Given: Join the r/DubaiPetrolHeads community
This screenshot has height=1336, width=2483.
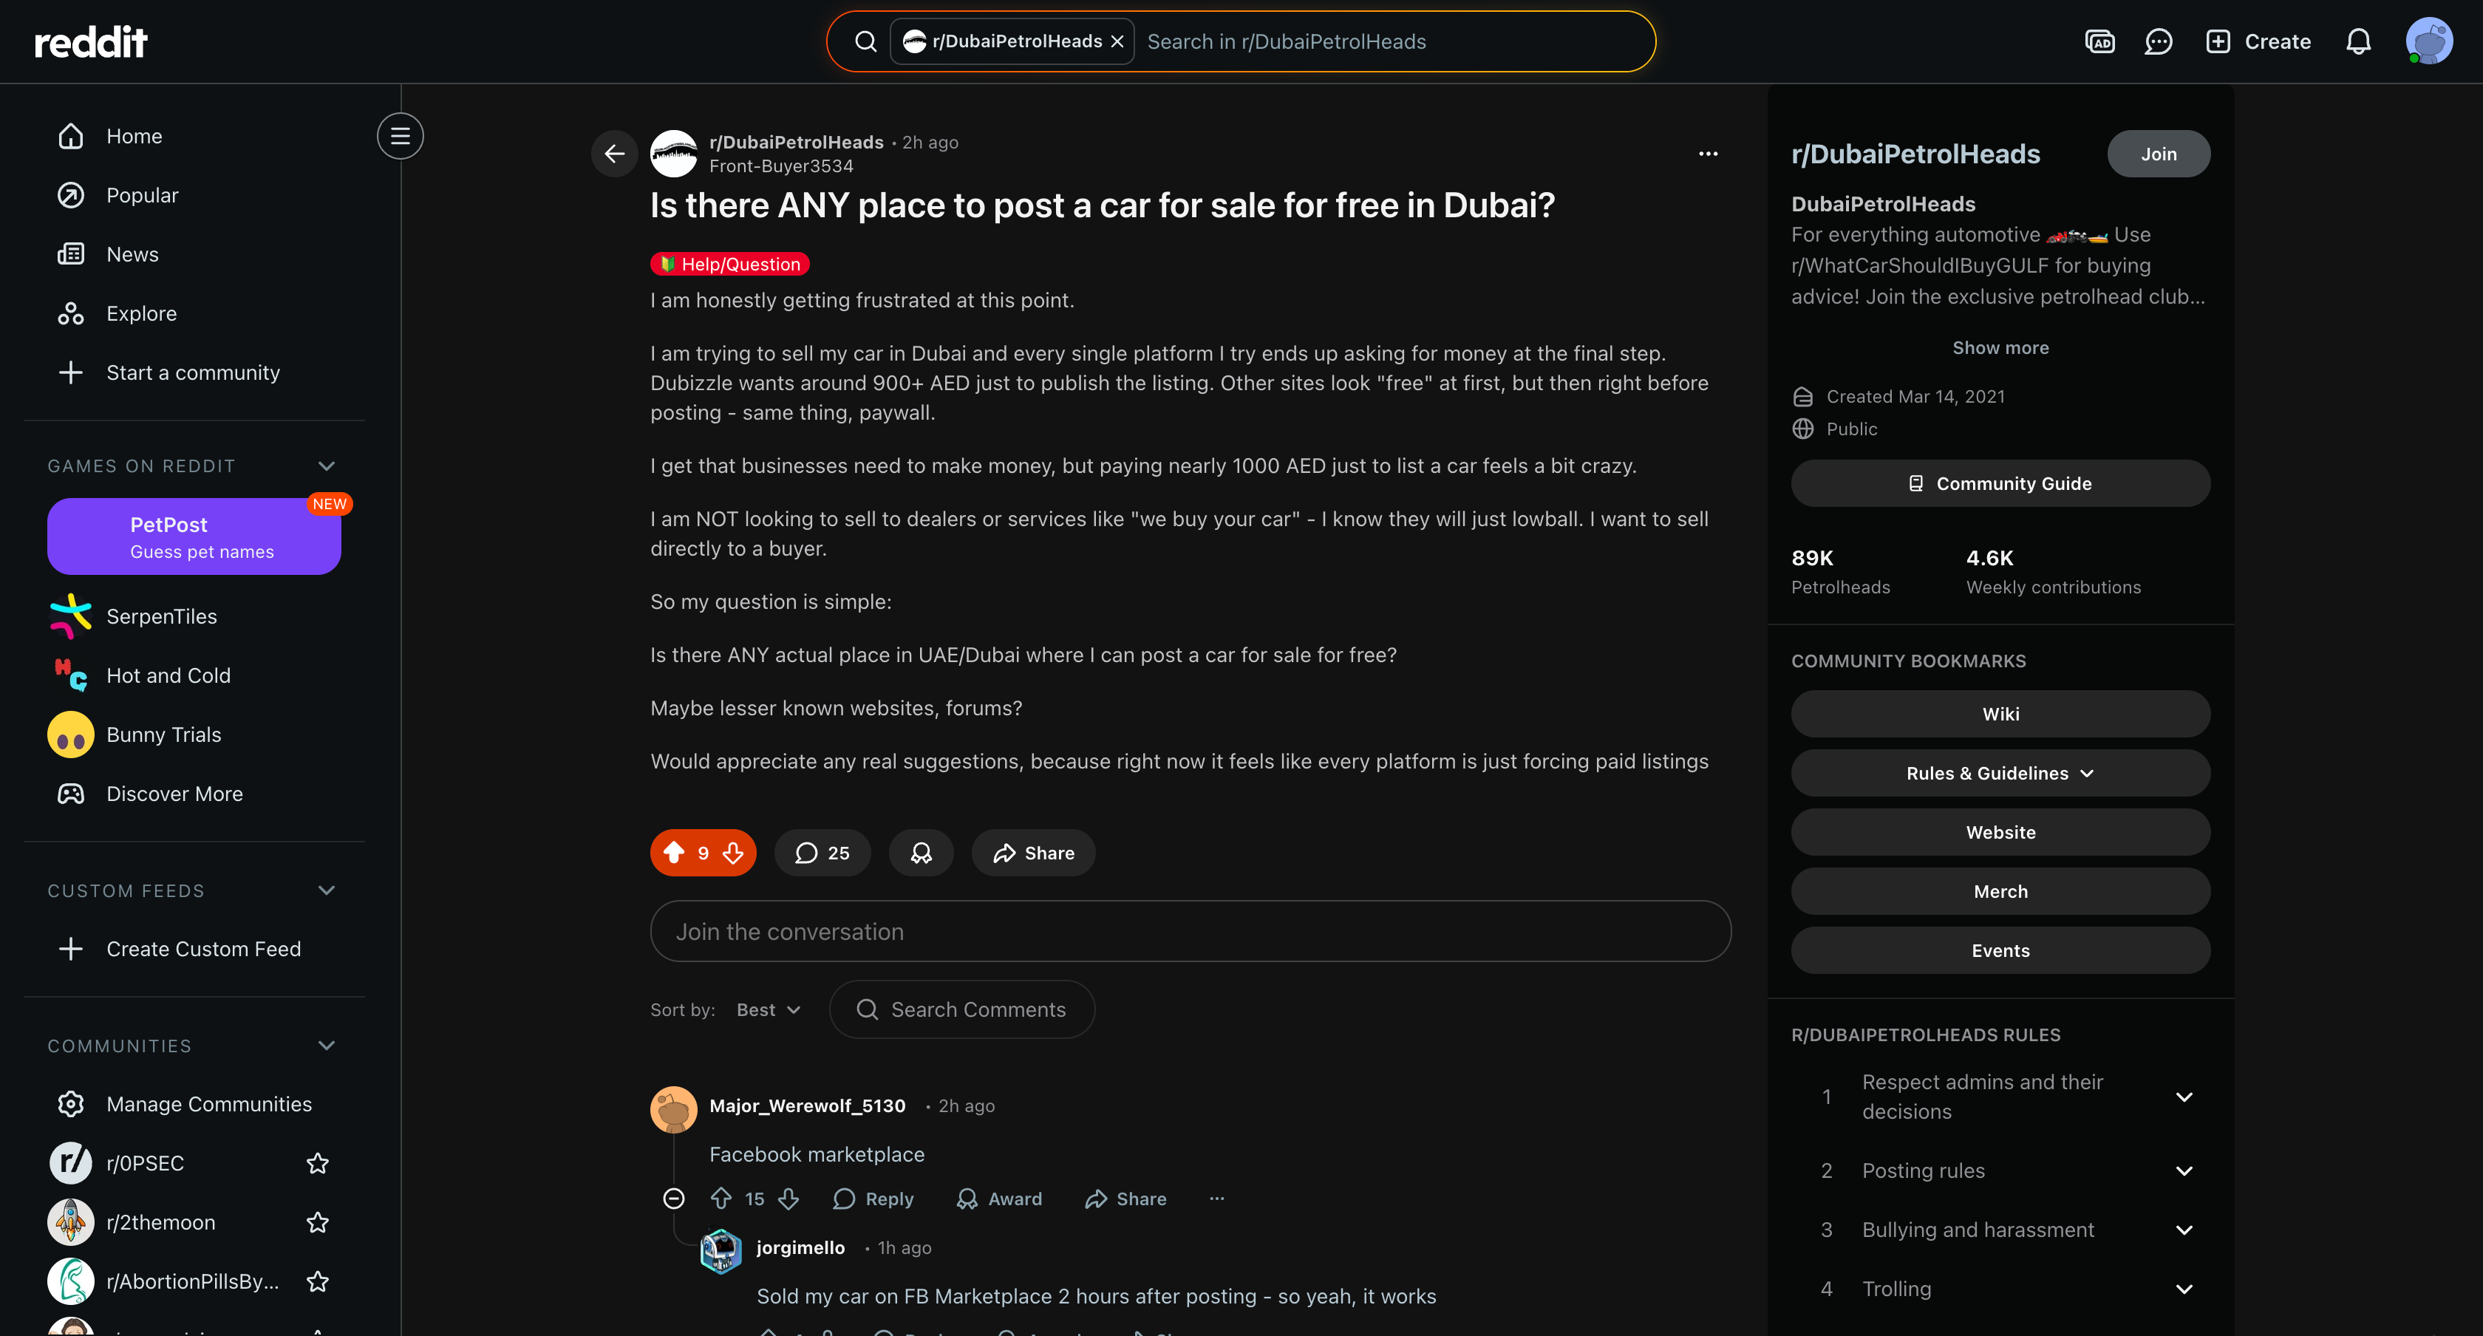Looking at the screenshot, I should (2157, 153).
